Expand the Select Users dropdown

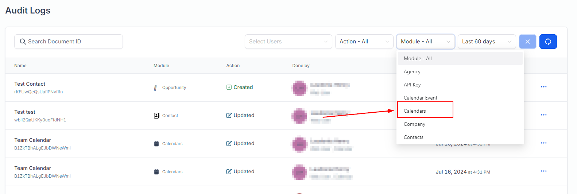pos(288,42)
